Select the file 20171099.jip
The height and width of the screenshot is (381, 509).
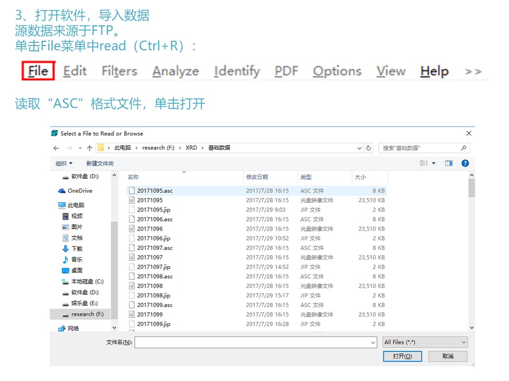(256, 324)
